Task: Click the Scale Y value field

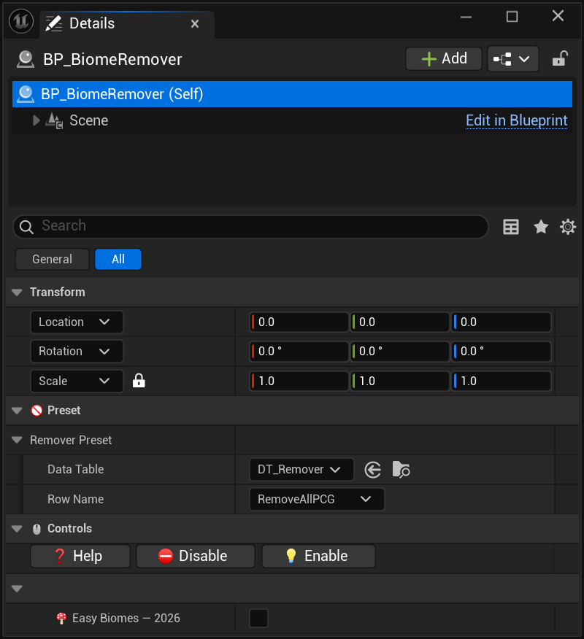Action: (399, 381)
